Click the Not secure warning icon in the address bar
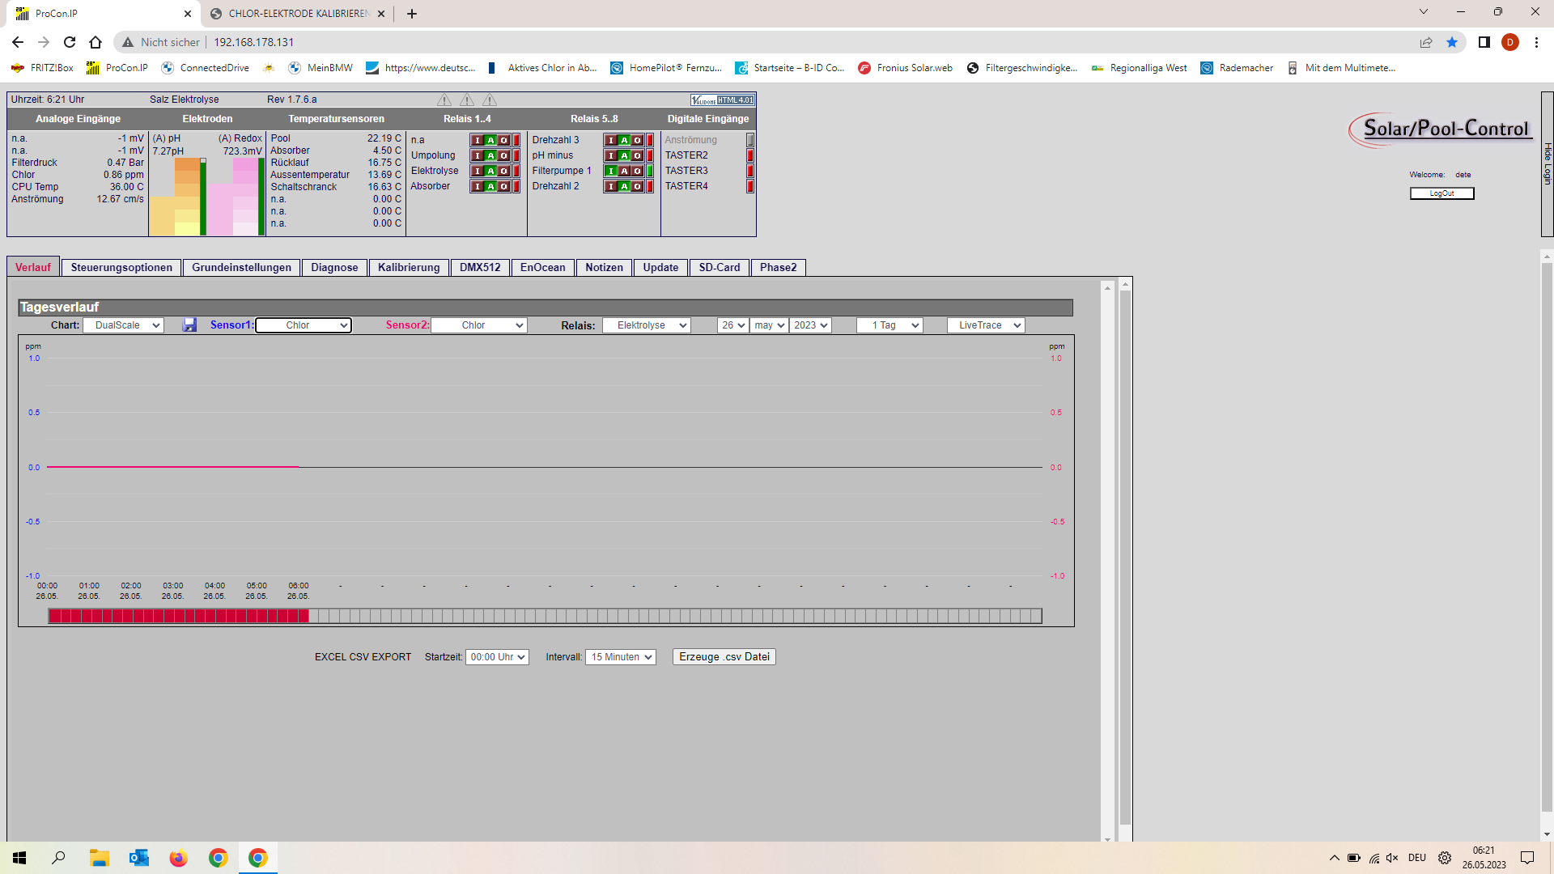Screen dimensions: 1554x874 click(128, 42)
